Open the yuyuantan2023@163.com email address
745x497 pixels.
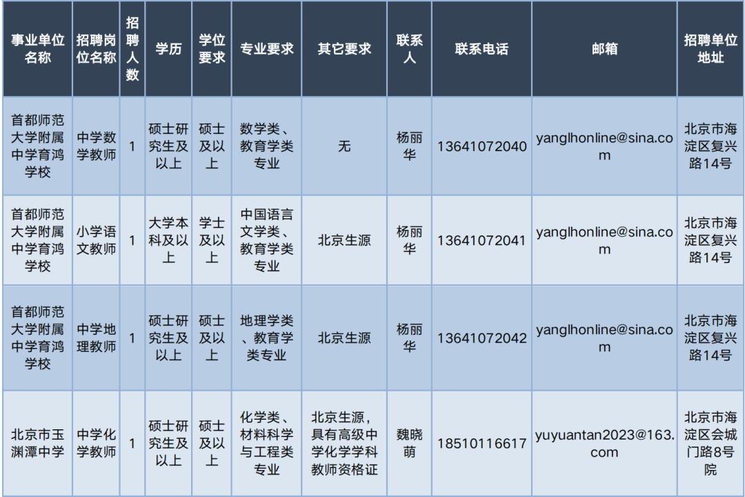604,443
